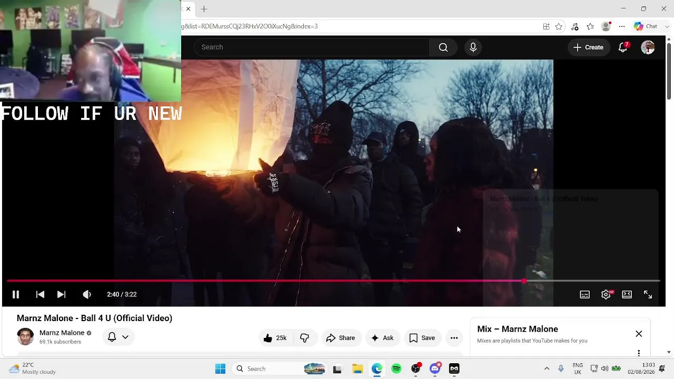Screen dimensions: 674x379
Task: Open the Edge split-screen/apps icon in address bar
Action: coord(546,26)
